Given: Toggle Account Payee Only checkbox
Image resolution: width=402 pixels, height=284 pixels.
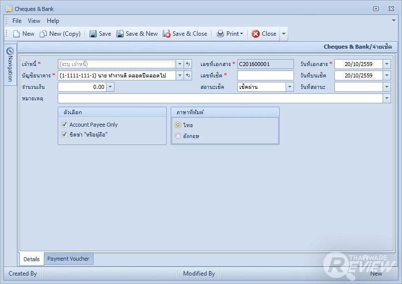Looking at the screenshot, I should click(64, 125).
